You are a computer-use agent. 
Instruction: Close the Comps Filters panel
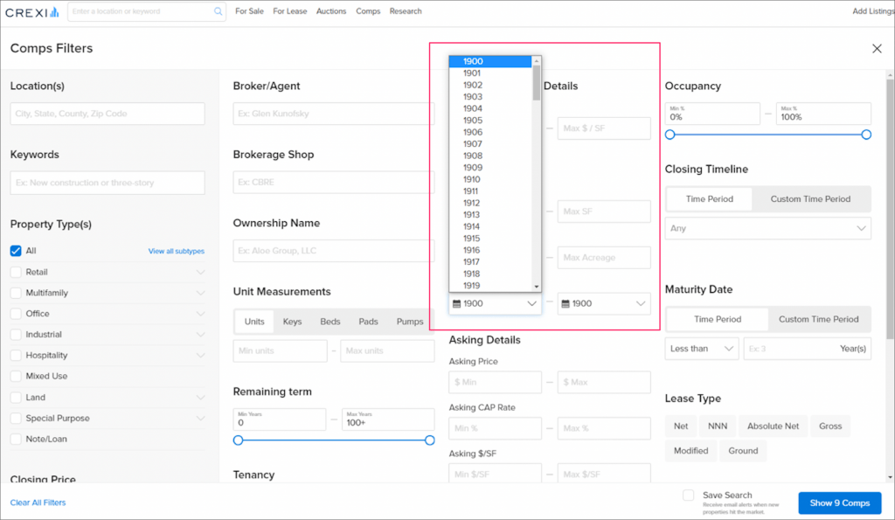pyautogui.click(x=877, y=49)
